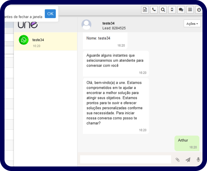This screenshot has width=207, height=171.
Task: Open the chat bubbles panel
Action: tap(181, 10)
